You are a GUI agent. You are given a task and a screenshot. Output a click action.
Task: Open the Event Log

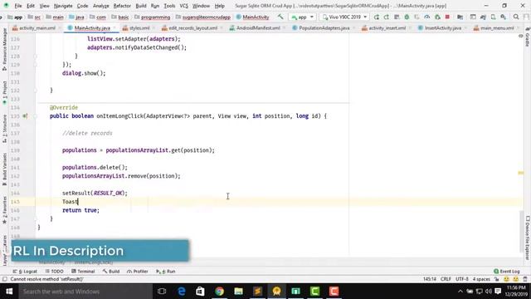click(507, 272)
